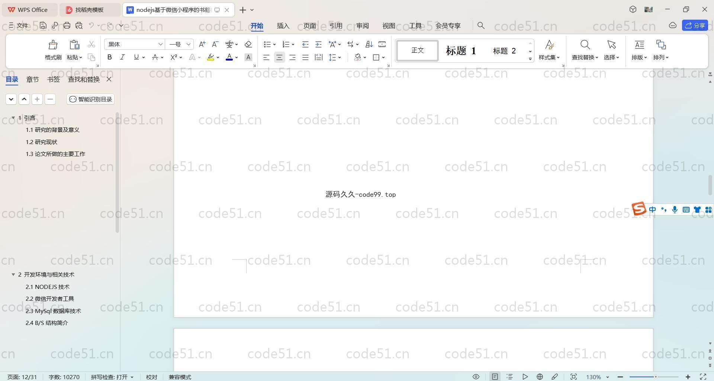Click the print icon in the quick toolbar
Image resolution: width=714 pixels, height=381 pixels.
pyautogui.click(x=67, y=25)
